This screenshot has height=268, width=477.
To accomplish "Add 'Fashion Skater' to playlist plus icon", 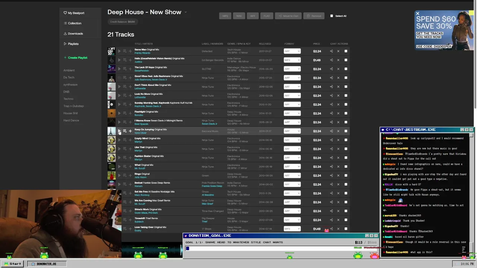I will pyautogui.click(x=130, y=158).
